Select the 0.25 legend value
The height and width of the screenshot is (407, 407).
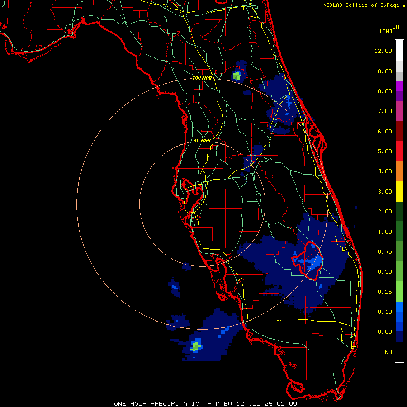(385, 292)
